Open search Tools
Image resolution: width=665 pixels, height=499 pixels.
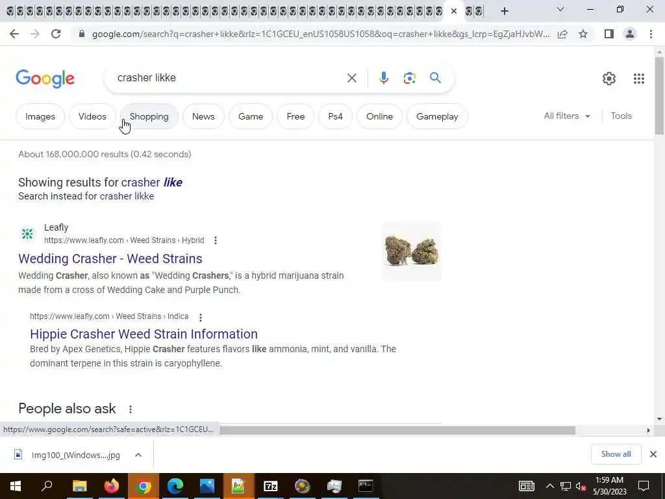621,116
